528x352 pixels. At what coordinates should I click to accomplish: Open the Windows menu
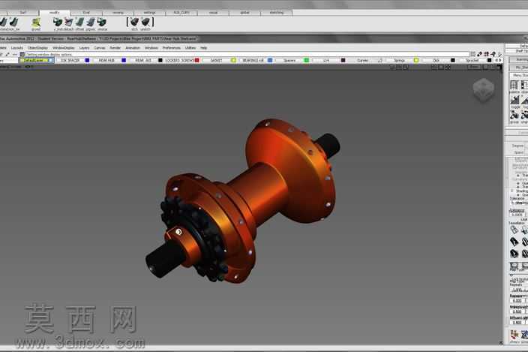point(151,48)
